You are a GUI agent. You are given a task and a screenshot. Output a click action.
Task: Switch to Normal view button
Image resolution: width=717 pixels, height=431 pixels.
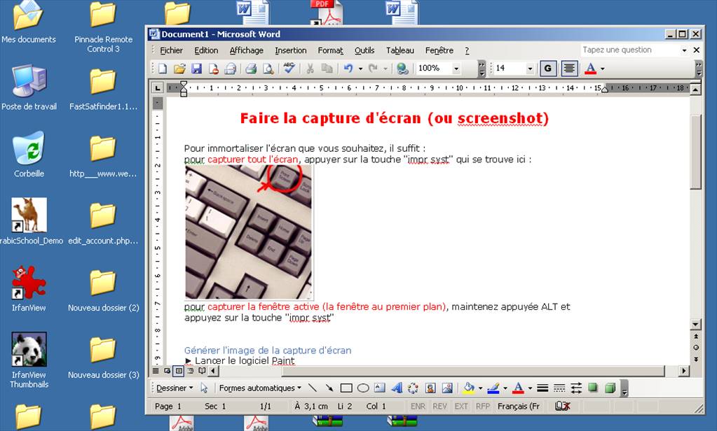156,371
